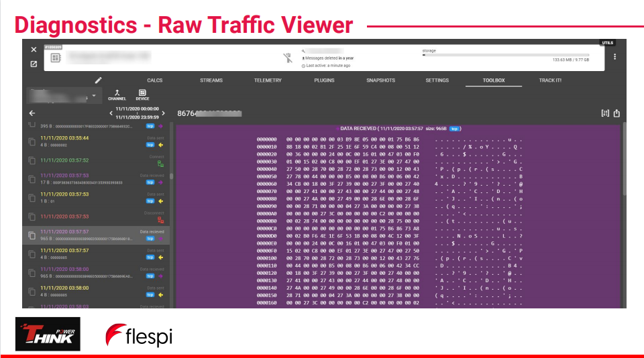Open the three-dot utils menu
This screenshot has height=358, width=644.
pos(615,57)
